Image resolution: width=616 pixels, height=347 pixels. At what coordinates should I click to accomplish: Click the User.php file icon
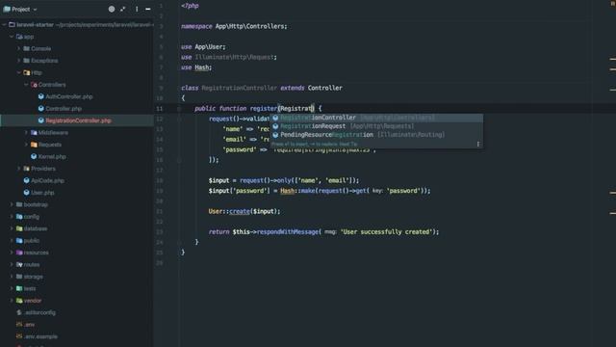[26, 193]
